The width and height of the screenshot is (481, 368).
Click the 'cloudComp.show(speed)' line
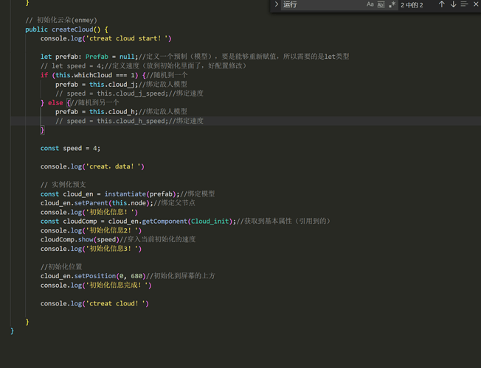click(118, 239)
